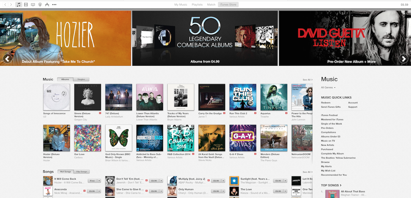Click All About That Bass top song
Image resolution: width=411 pixels, height=198 pixels.
[x=352, y=192]
